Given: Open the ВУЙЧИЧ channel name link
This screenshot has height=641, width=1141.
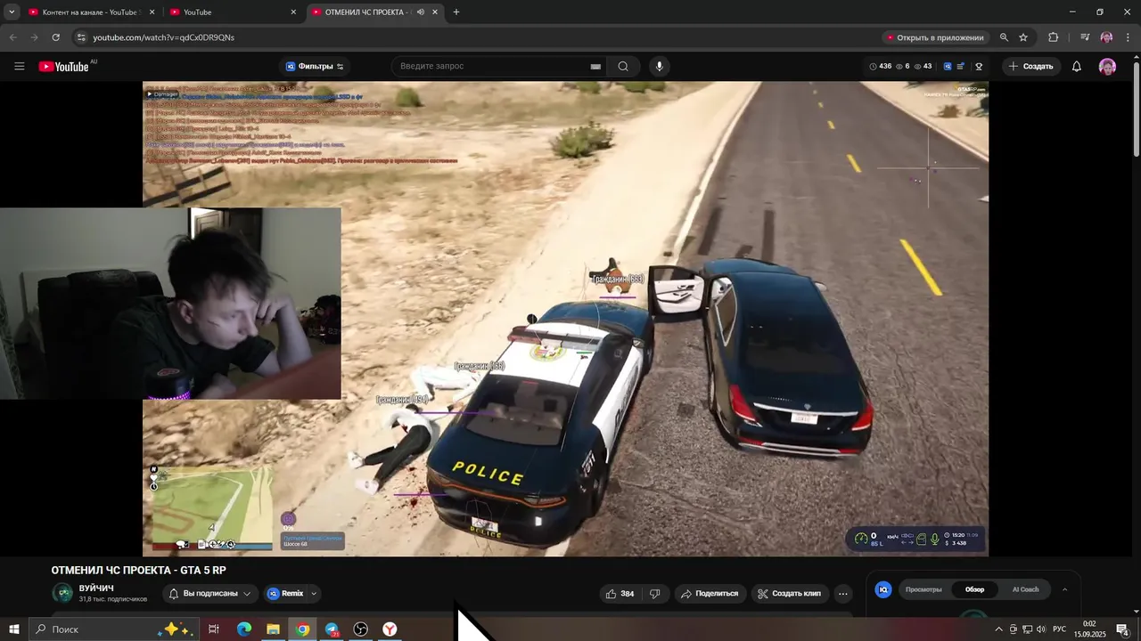Looking at the screenshot, I should (x=96, y=588).
